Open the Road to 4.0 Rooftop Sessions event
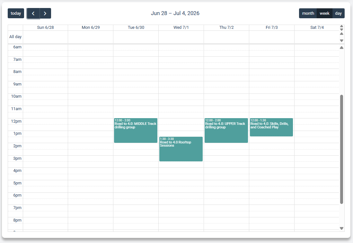The width and height of the screenshot is (353, 243). click(x=181, y=149)
